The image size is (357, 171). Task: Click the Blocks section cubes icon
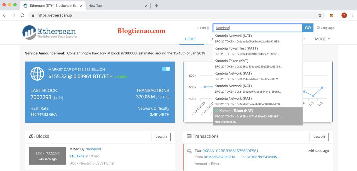32,136
